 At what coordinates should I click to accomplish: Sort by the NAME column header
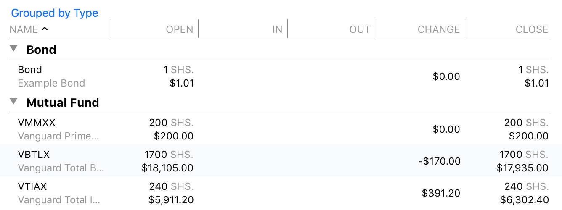24,29
